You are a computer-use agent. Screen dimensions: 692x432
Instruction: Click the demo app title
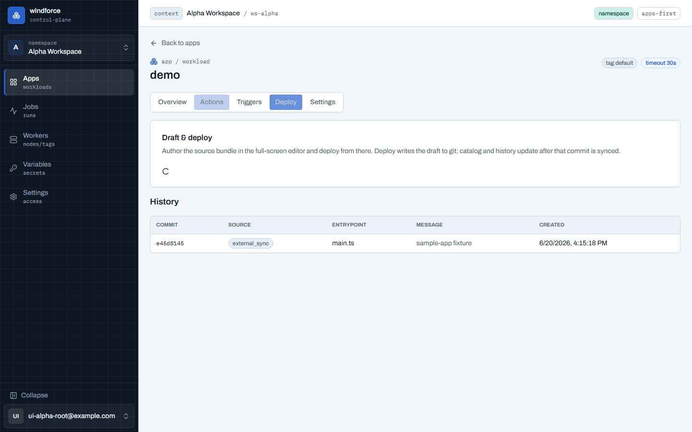coord(165,75)
